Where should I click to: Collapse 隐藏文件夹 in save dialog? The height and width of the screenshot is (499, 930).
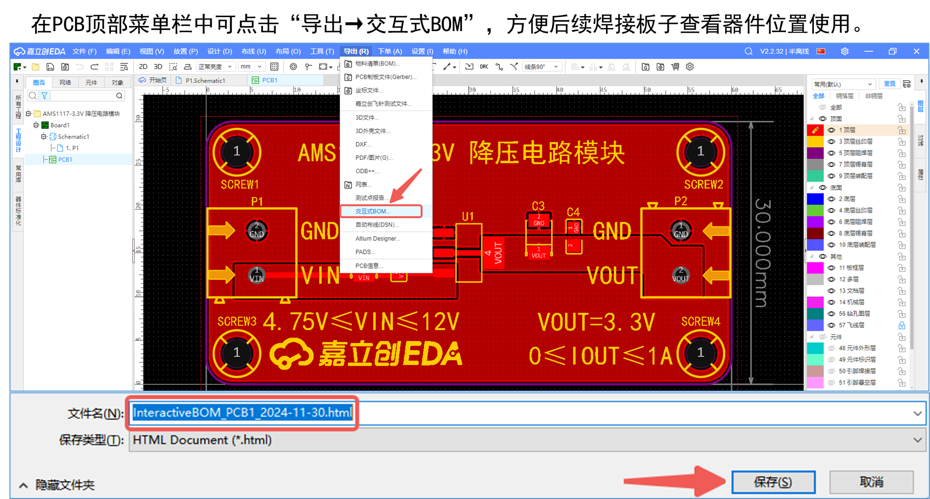57,486
